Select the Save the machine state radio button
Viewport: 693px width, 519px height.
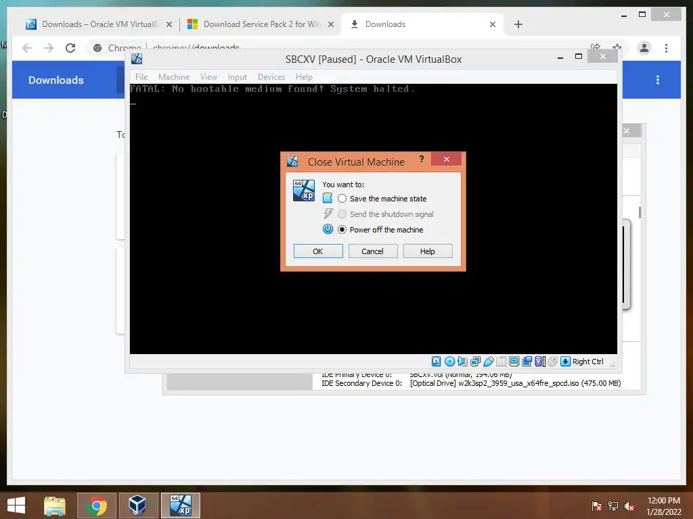pyautogui.click(x=342, y=199)
